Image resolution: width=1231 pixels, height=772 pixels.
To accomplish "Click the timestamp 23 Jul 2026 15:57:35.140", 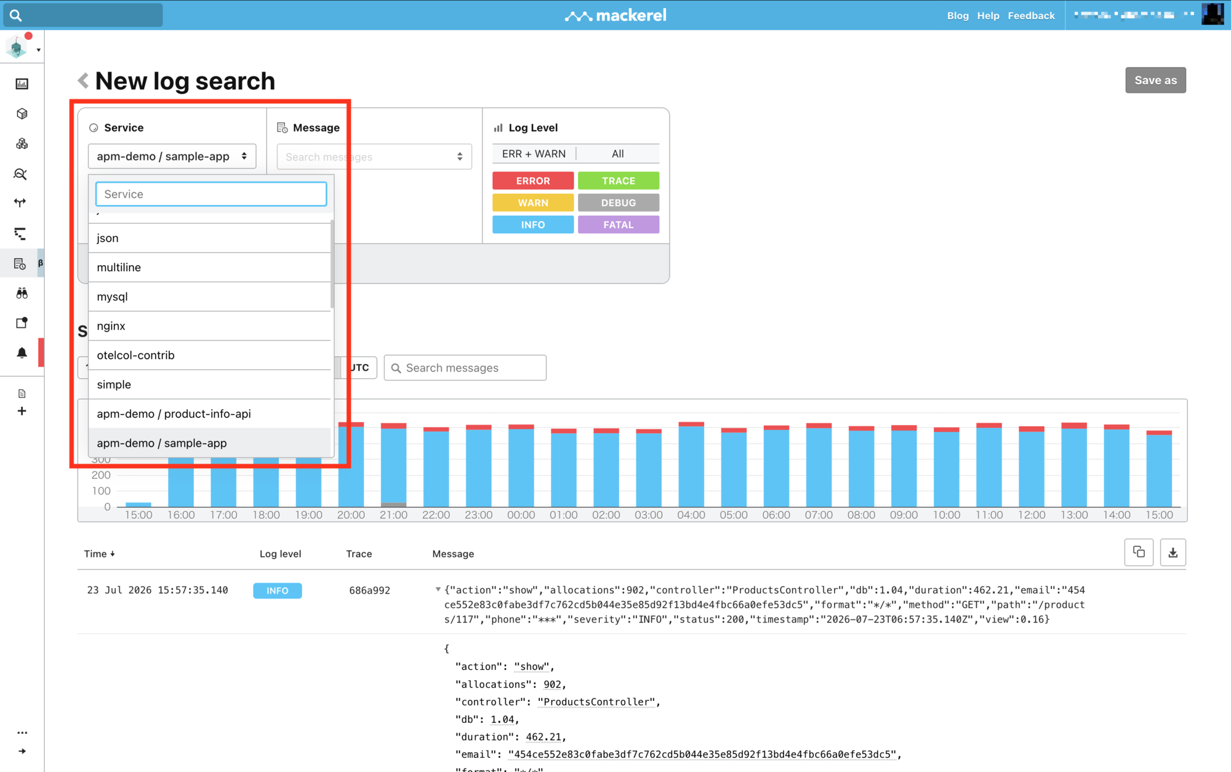I will (158, 591).
